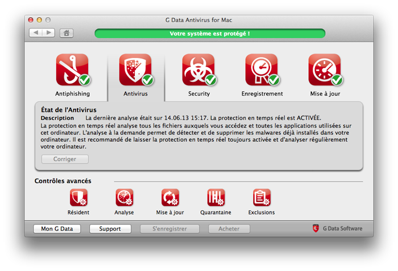
Task: Click the Support button
Action: point(110,229)
